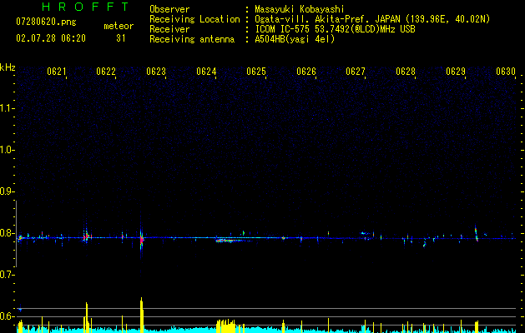
Task: Click the Receiving Location field label
Action: point(194,19)
